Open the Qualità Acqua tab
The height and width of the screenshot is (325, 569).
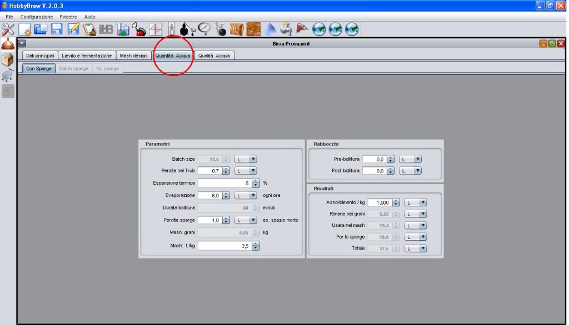click(214, 55)
